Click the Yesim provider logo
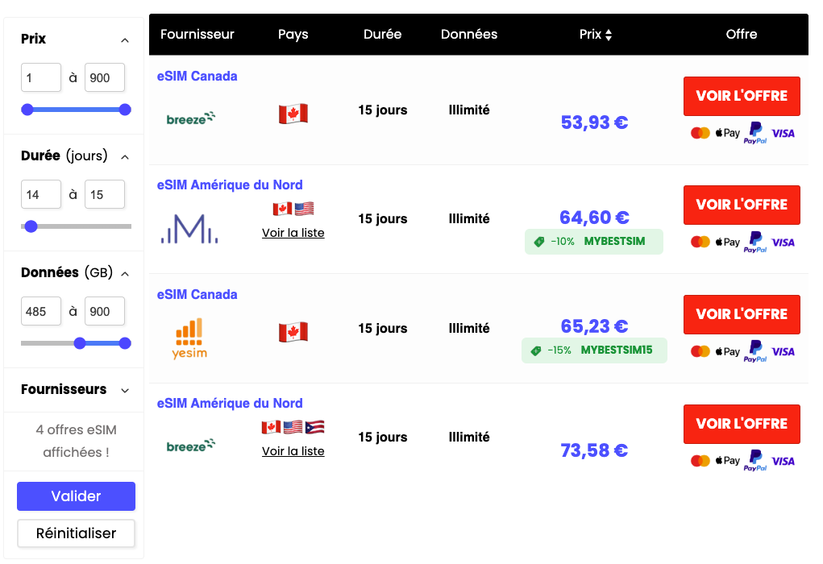The height and width of the screenshot is (564, 823). tap(189, 338)
